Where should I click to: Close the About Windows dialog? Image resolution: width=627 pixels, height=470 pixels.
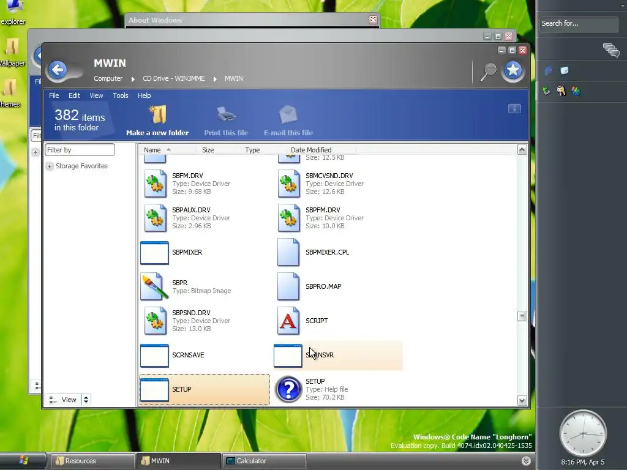[x=373, y=20]
